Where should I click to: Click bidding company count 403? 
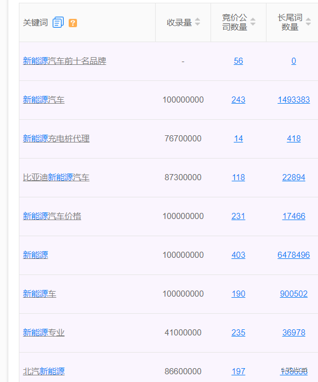(x=238, y=255)
